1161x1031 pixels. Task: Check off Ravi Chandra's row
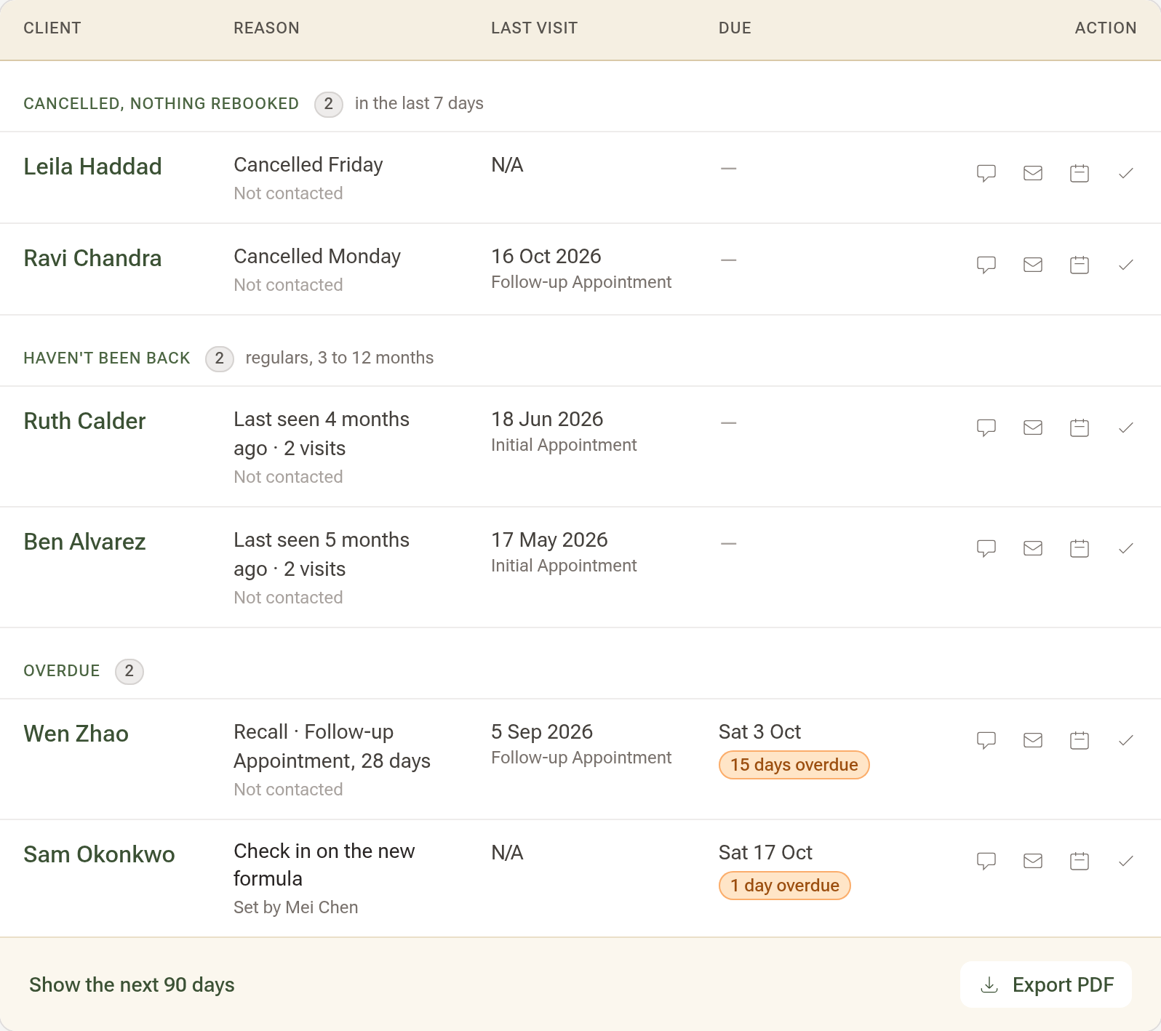(x=1125, y=265)
